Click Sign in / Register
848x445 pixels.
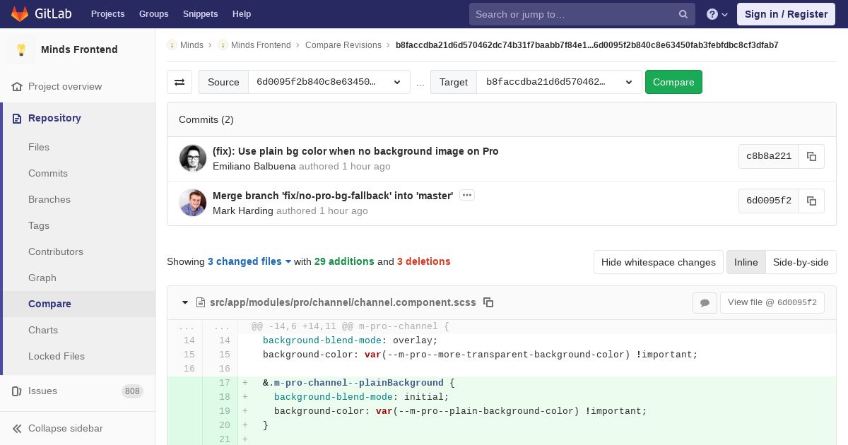click(786, 14)
